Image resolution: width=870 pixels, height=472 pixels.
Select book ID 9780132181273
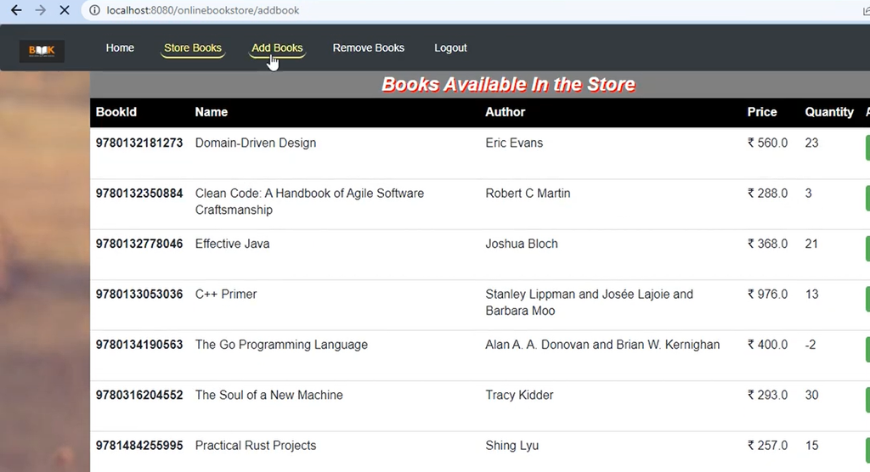coord(139,143)
